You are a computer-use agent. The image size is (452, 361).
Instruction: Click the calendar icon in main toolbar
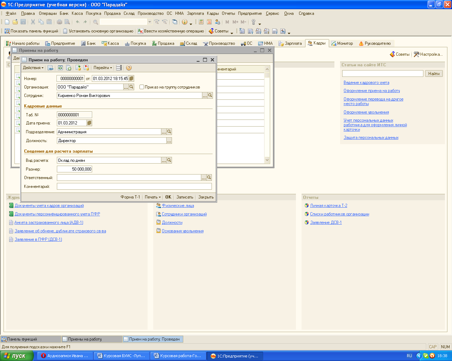coord(209,22)
